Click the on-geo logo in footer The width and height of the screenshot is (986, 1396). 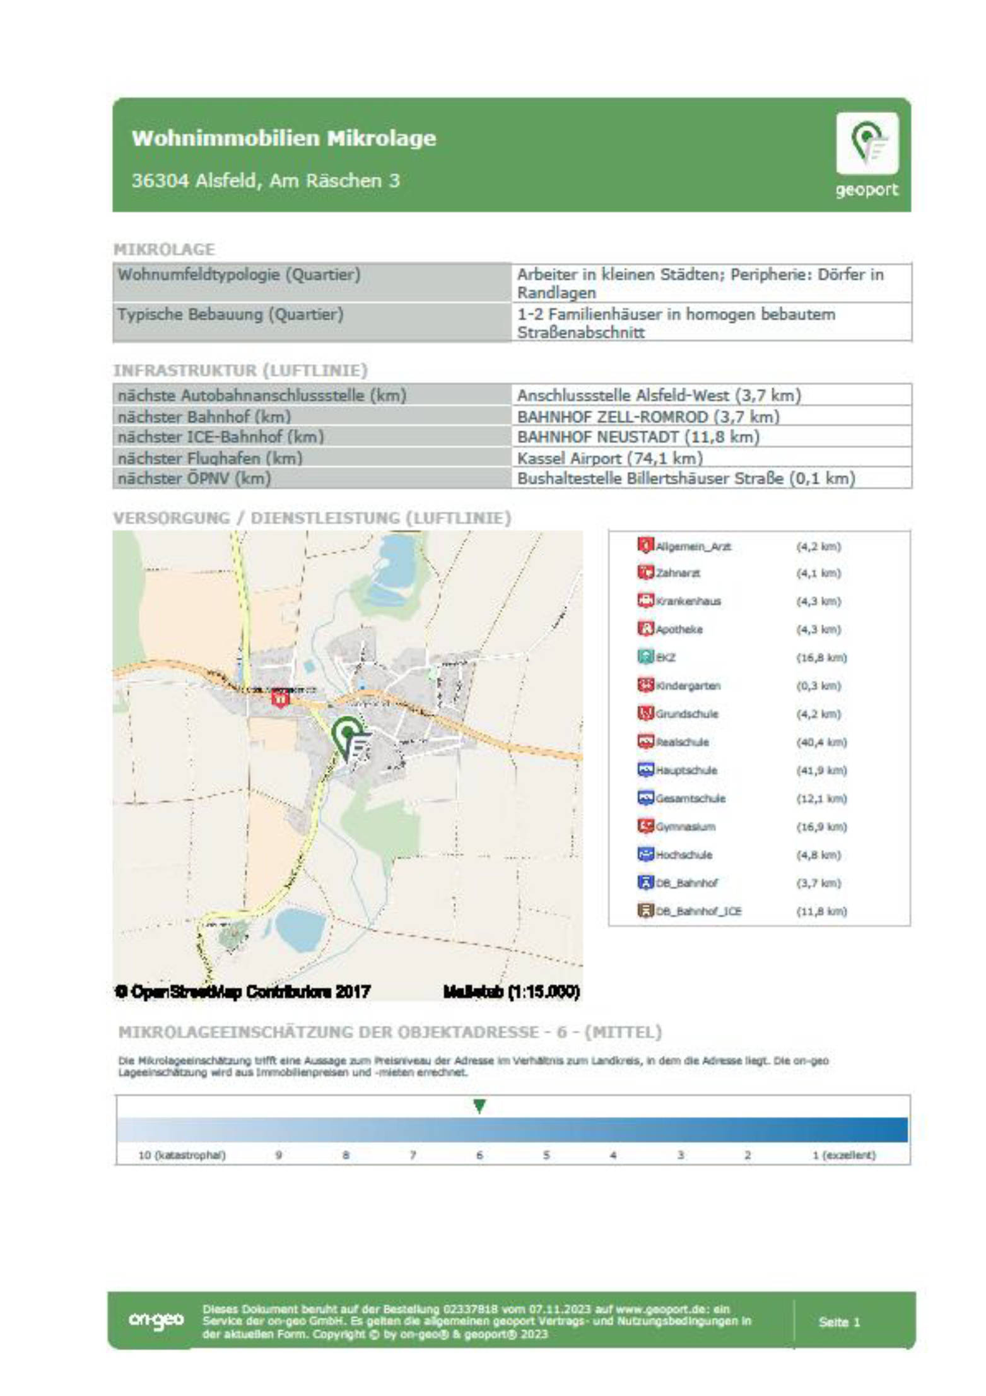(156, 1320)
